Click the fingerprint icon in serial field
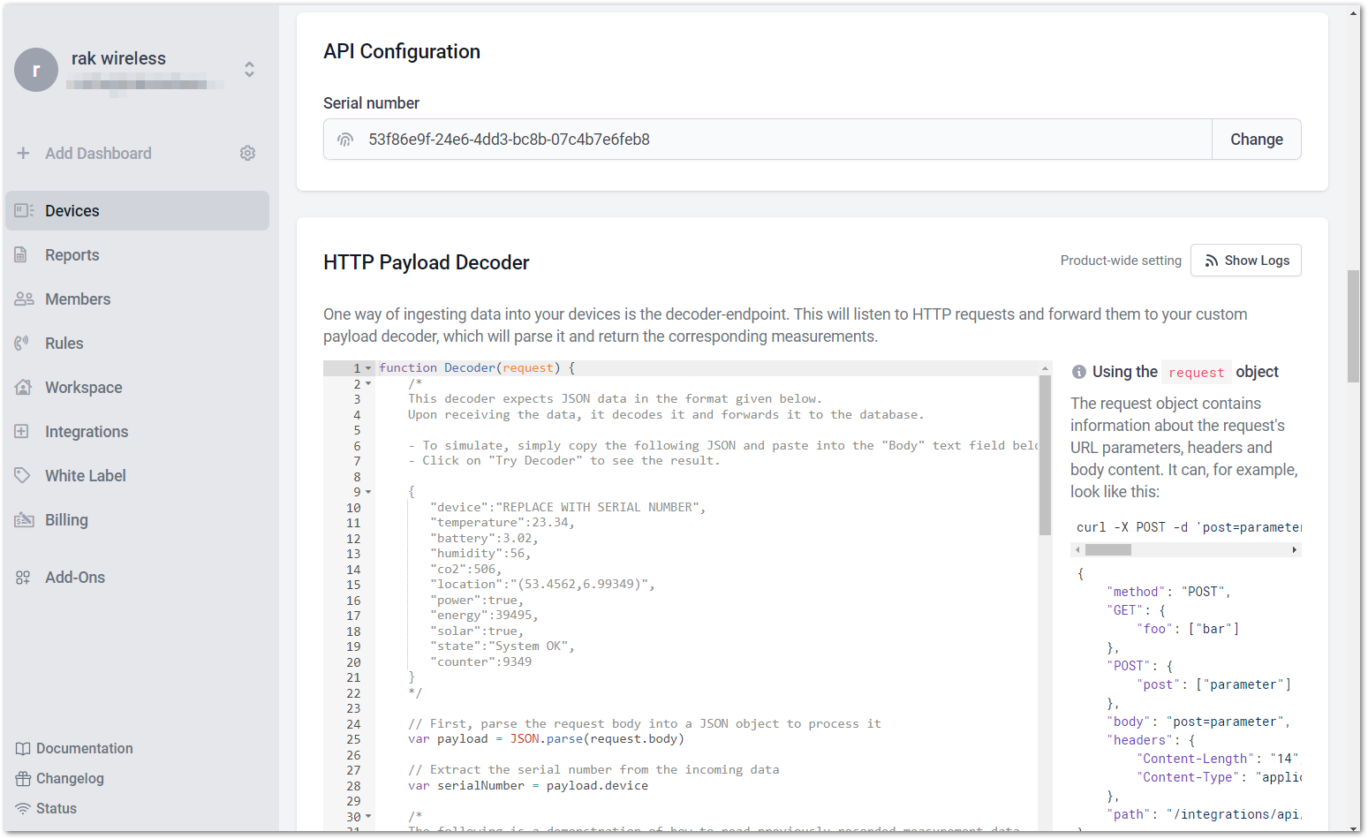Viewport: 1368px width, 839px height. (x=345, y=140)
